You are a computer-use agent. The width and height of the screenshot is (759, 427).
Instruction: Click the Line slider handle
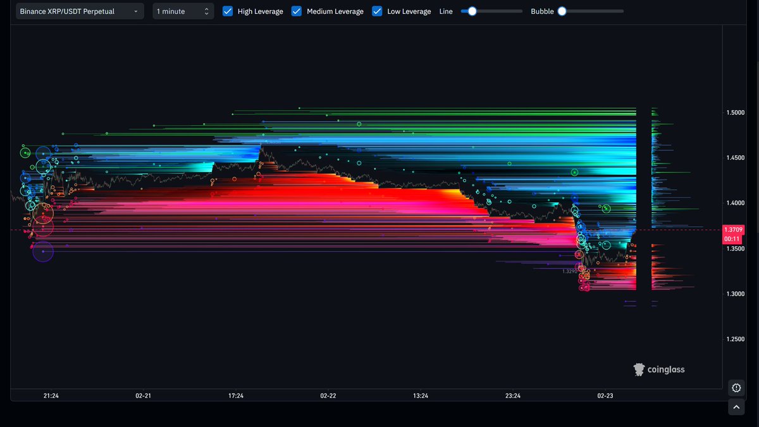(472, 11)
